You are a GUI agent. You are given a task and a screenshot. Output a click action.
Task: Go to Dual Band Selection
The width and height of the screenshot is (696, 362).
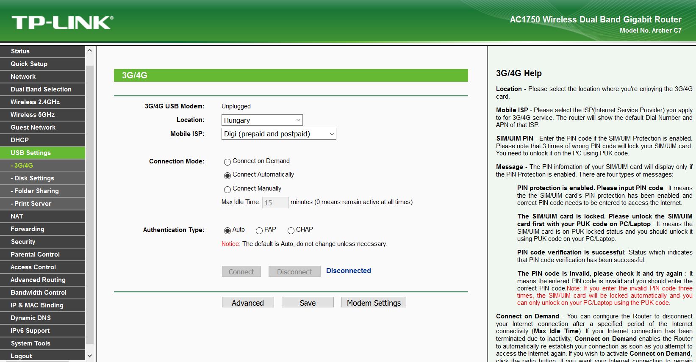(42, 89)
